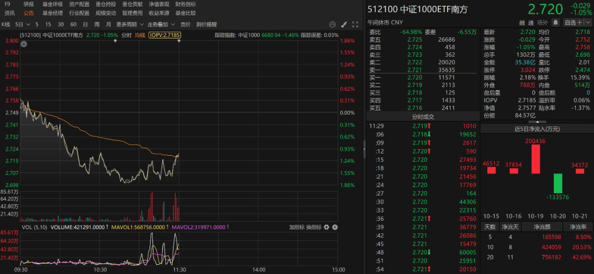Expand the 走势叠加 overlay dropdown
Viewport: 594px width, 274px height.
pos(161,24)
